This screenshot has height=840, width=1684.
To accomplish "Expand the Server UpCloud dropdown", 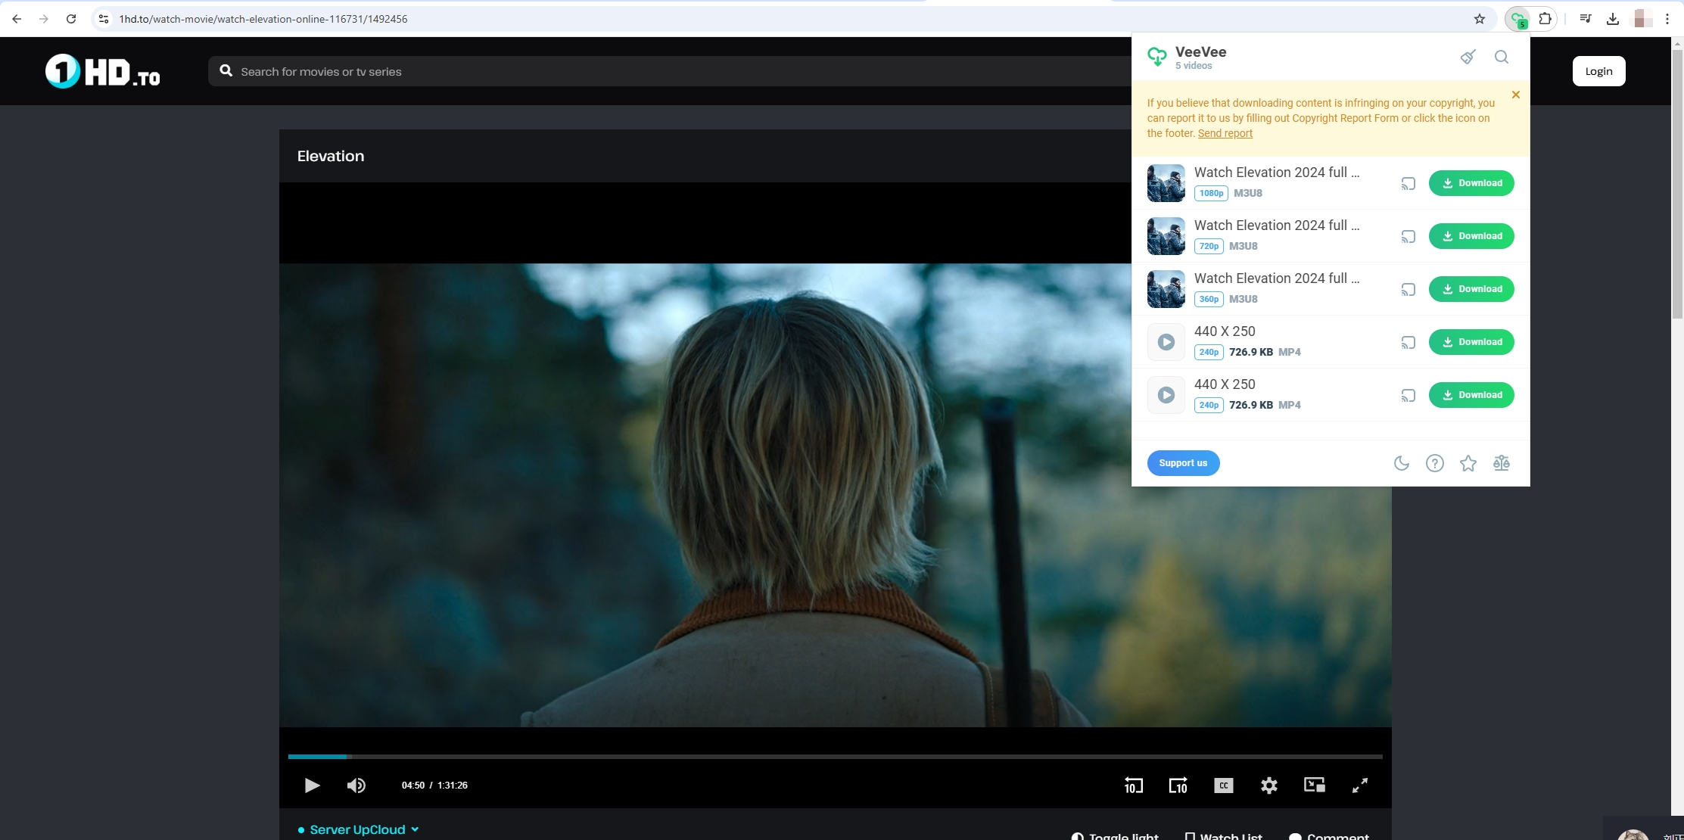I will click(x=358, y=829).
